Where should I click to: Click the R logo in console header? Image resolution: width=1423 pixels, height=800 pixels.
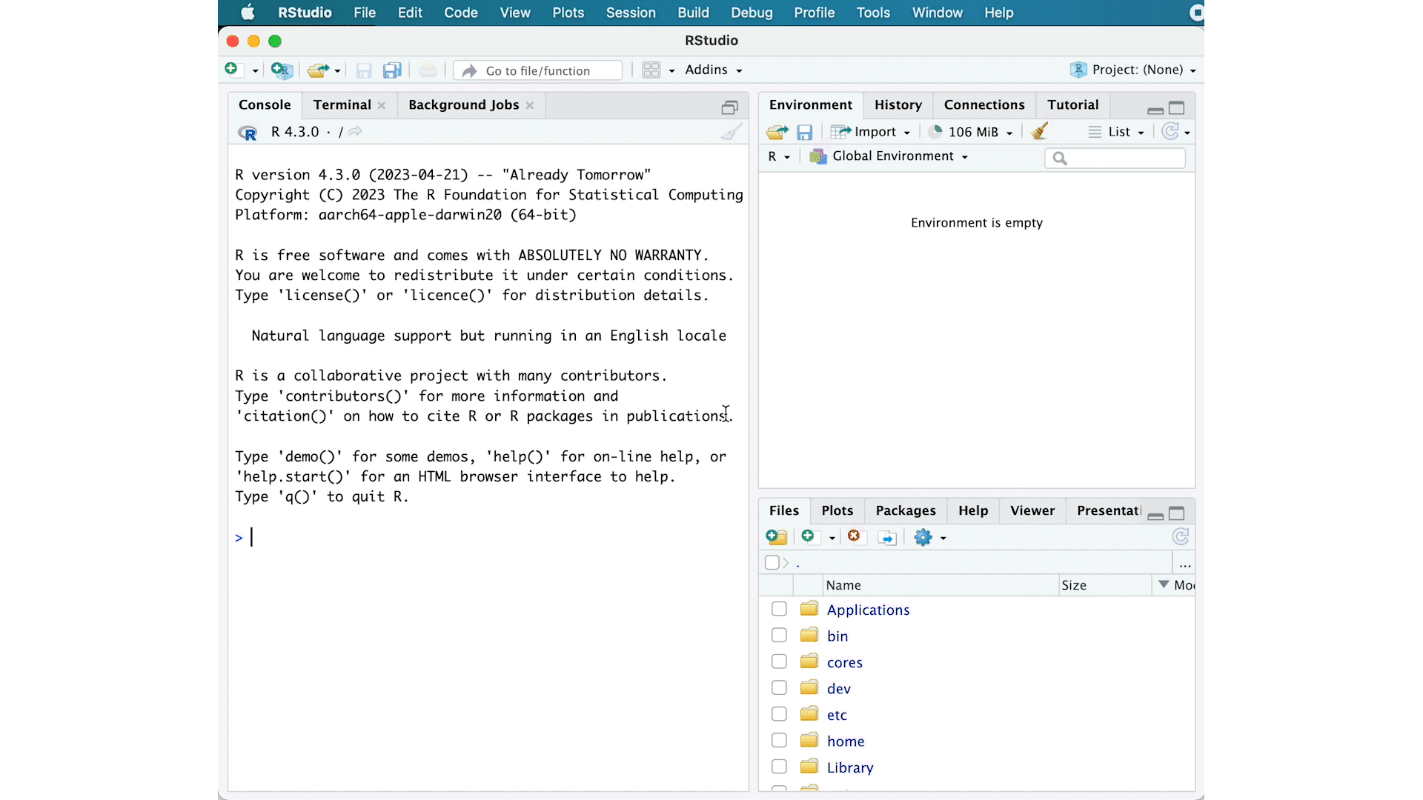(x=248, y=133)
